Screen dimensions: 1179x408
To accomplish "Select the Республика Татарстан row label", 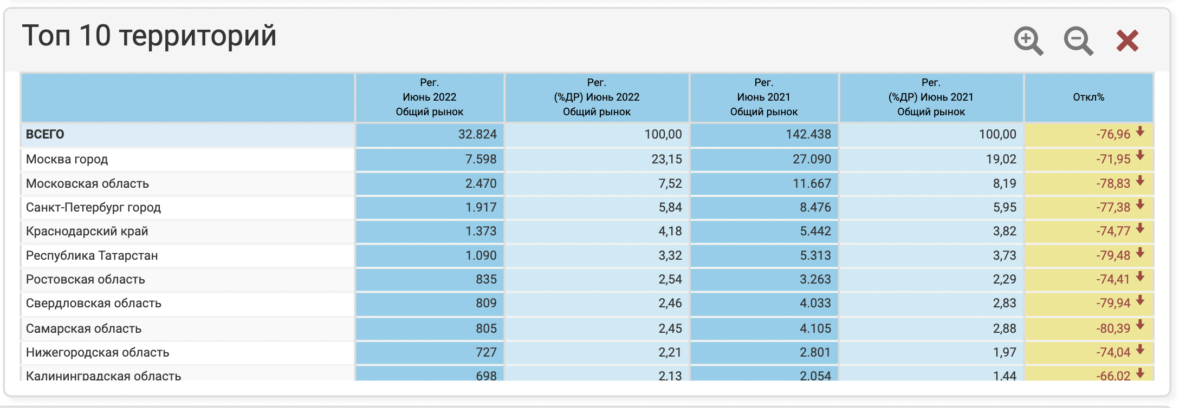I will click(92, 255).
